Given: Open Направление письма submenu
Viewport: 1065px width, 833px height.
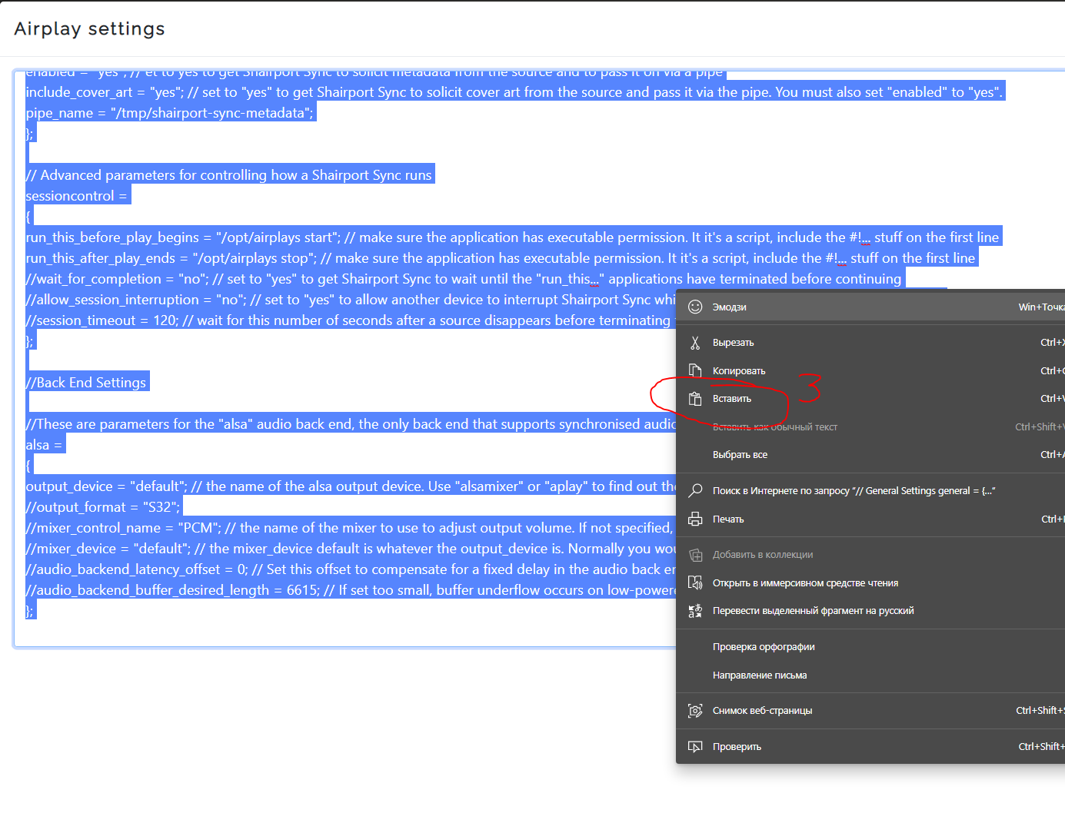Looking at the screenshot, I should (x=870, y=675).
